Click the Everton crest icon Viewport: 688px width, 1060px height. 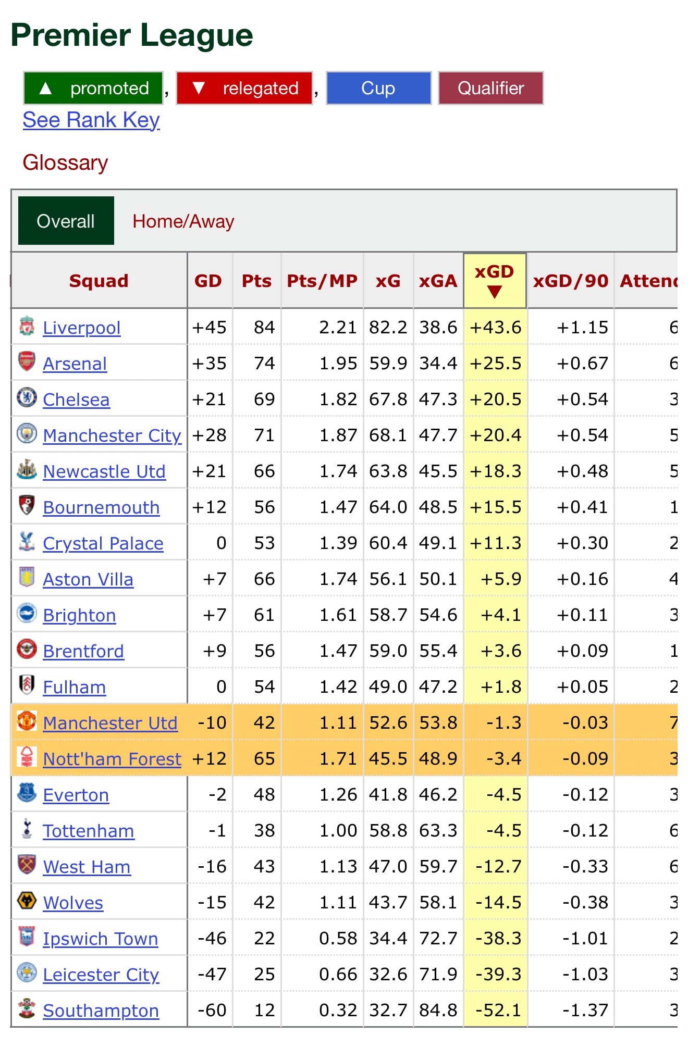point(27,793)
